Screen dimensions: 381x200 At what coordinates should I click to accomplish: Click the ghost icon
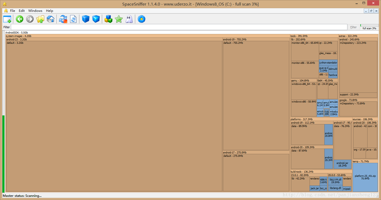pyautogui.click(x=129, y=19)
